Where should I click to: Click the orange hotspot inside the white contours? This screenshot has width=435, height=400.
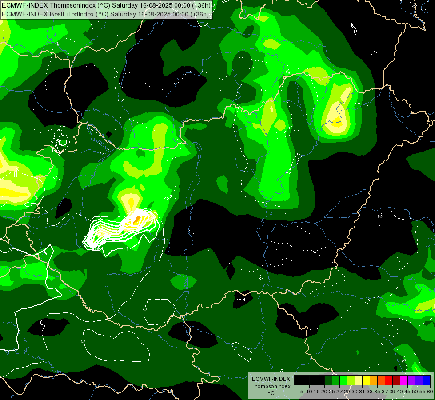(137, 220)
